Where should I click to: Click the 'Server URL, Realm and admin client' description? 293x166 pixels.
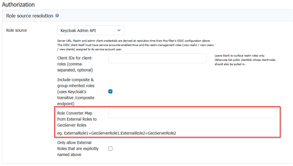135,45
